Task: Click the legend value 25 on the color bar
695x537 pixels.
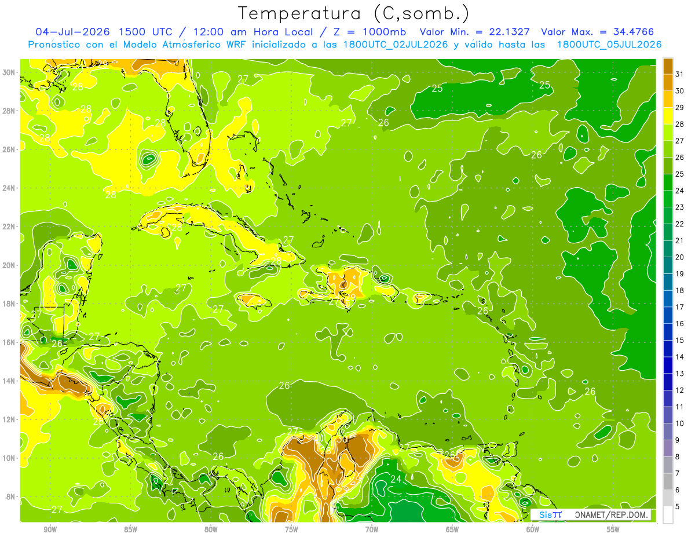Action: [680, 174]
